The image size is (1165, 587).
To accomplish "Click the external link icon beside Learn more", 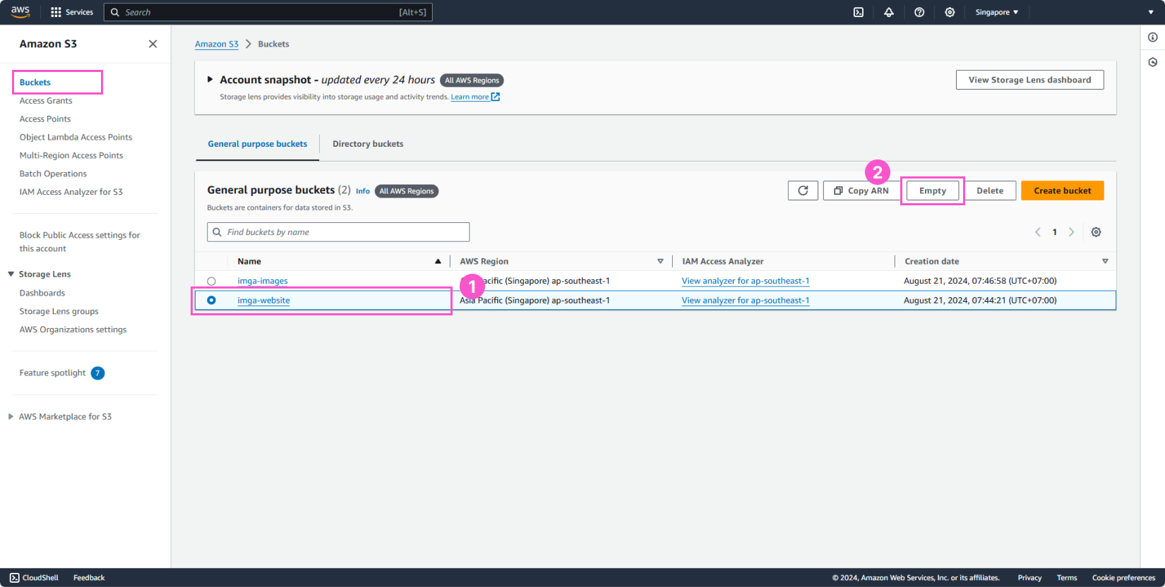I will click(496, 97).
